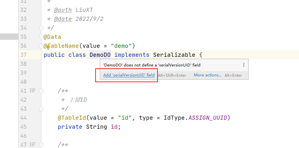
Task: Click 'Add serialVersionUID field' quick fix
Action: 129,75
